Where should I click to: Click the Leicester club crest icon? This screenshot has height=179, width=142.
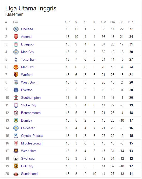coord(16,128)
